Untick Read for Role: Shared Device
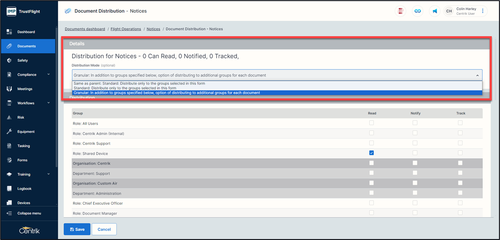 click(x=371, y=153)
